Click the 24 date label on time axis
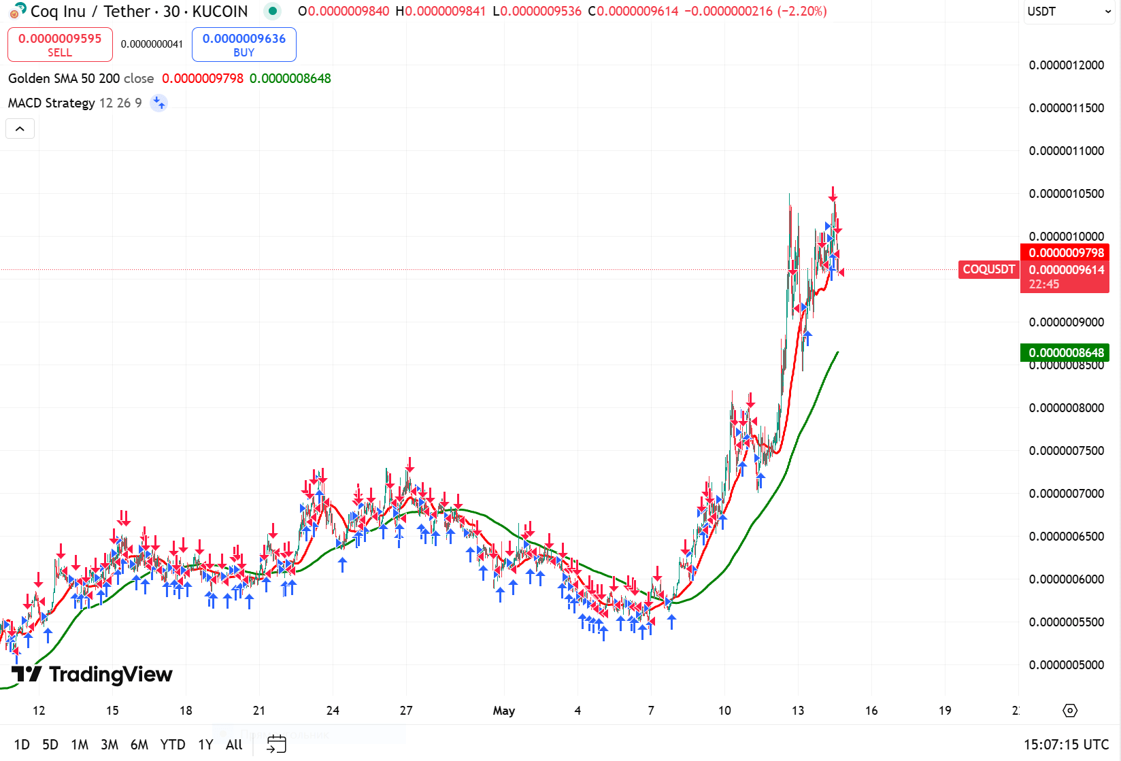This screenshot has height=761, width=1121. (x=333, y=711)
